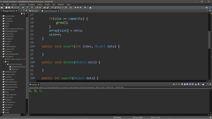Click the Save icon in the toolbar
This screenshot has width=212, height=119.
6,8
